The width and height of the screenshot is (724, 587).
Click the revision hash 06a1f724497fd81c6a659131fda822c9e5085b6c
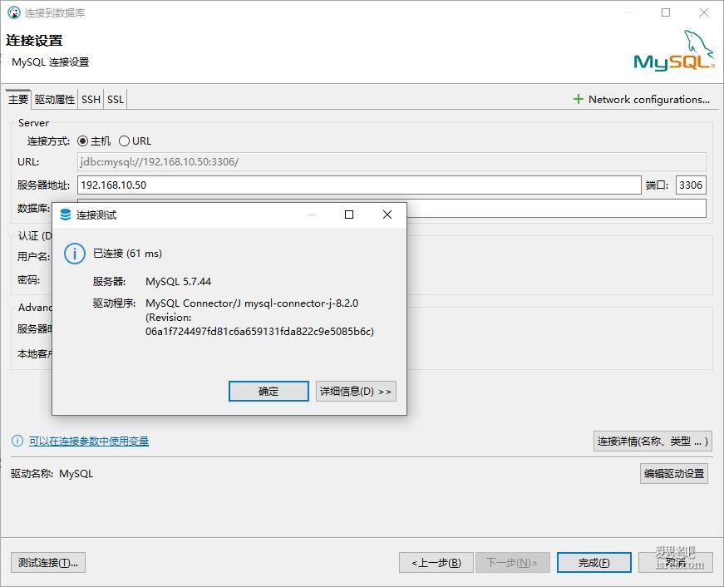259,331
